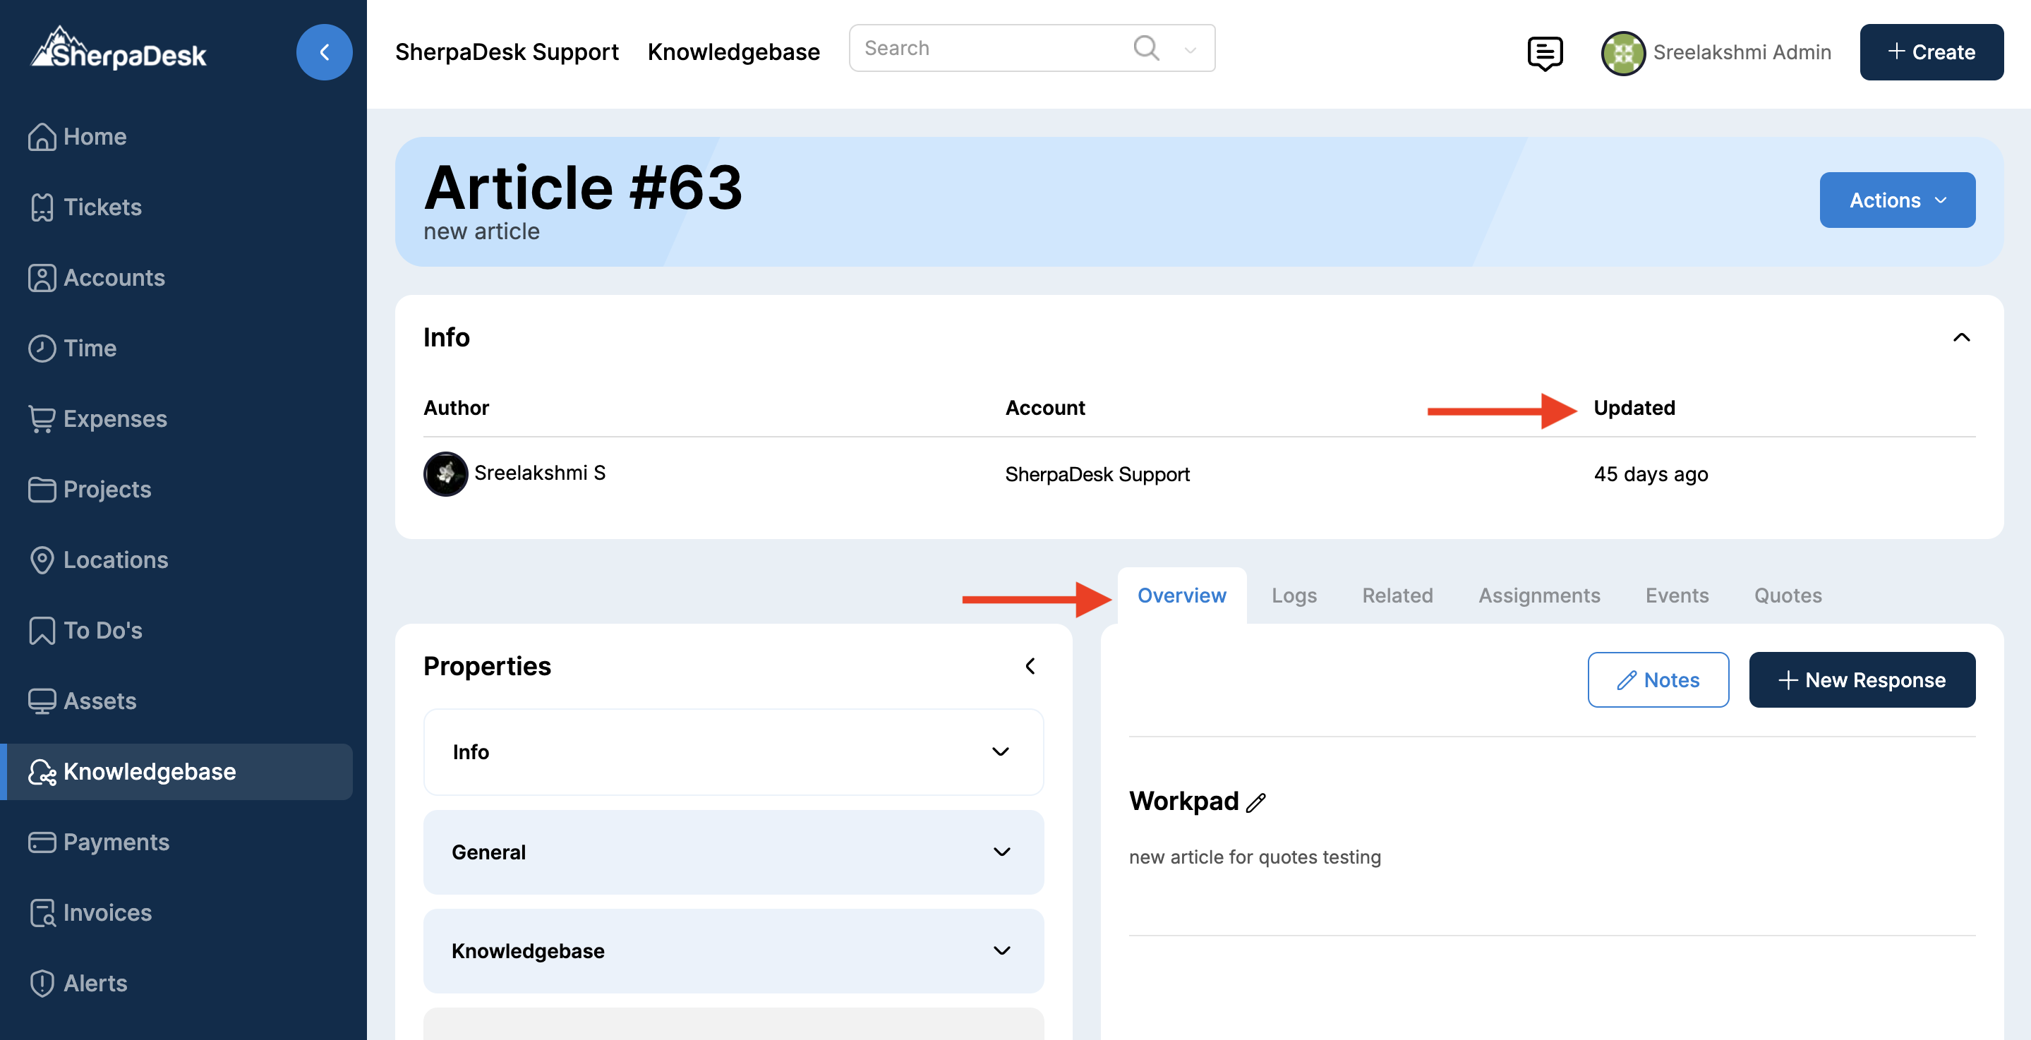Open search options dropdown arrow

pos(1191,49)
